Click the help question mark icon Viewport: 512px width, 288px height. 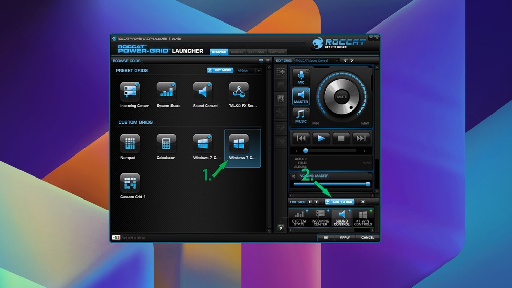281,228
